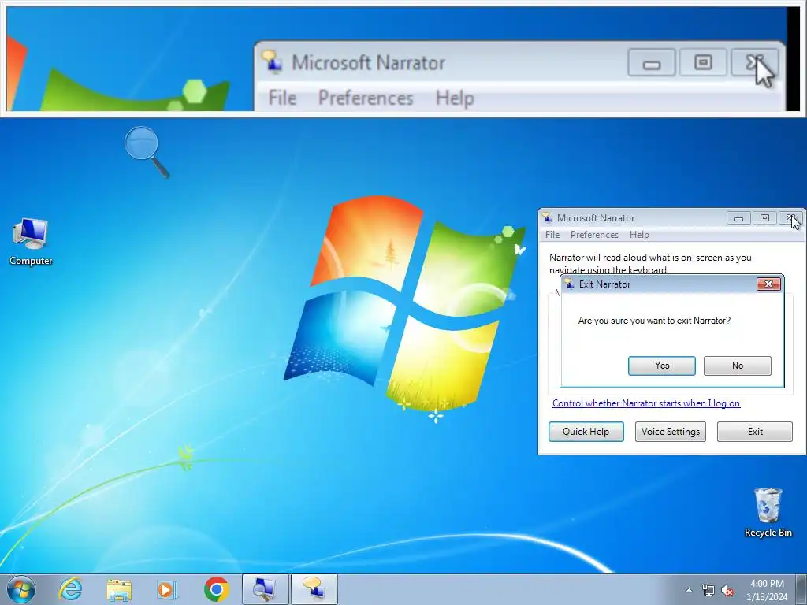Open the network status tray icon

coord(708,590)
